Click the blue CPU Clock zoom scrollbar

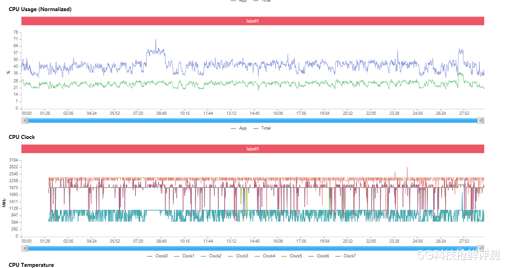253,249
